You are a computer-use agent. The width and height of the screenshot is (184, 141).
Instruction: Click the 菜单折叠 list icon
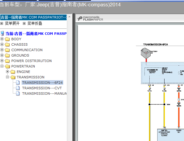pyautogui.click(x=24, y=24)
